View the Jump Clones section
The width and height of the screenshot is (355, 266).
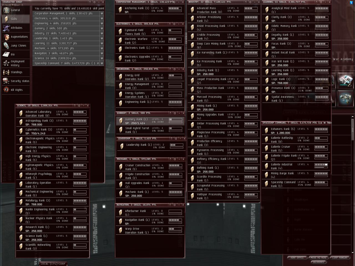pyautogui.click(x=16, y=45)
